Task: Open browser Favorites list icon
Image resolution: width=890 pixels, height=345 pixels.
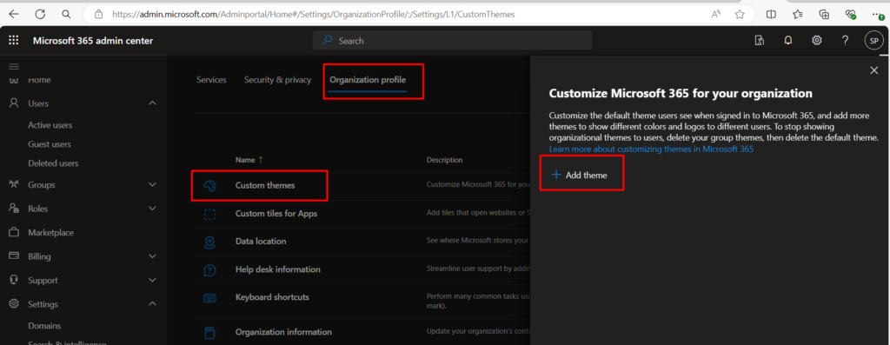Action: 798,14
